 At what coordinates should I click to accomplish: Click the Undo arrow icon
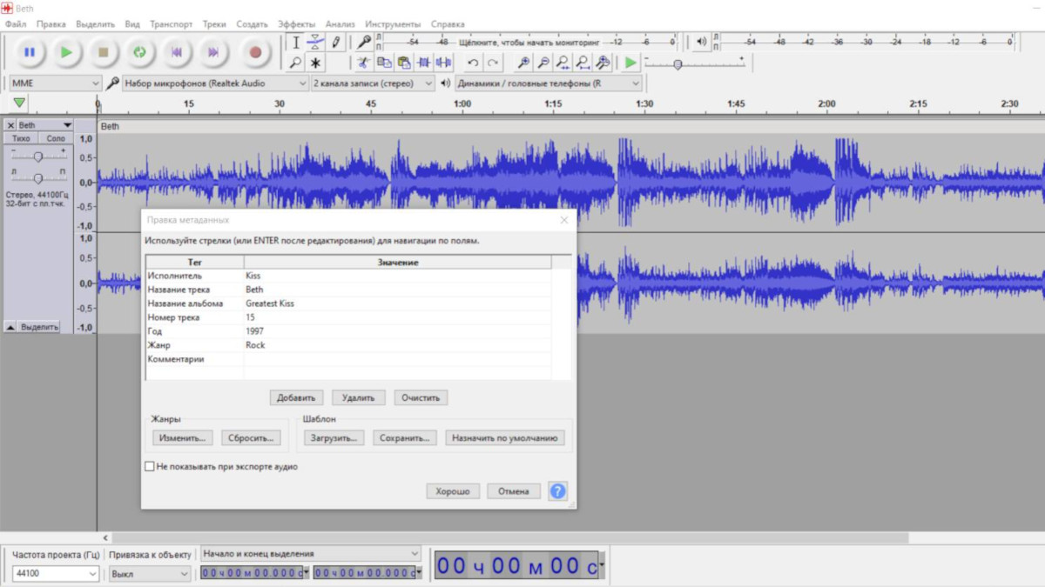click(x=473, y=63)
